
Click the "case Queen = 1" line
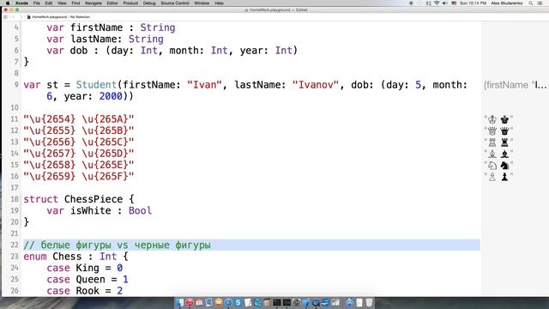(87, 280)
